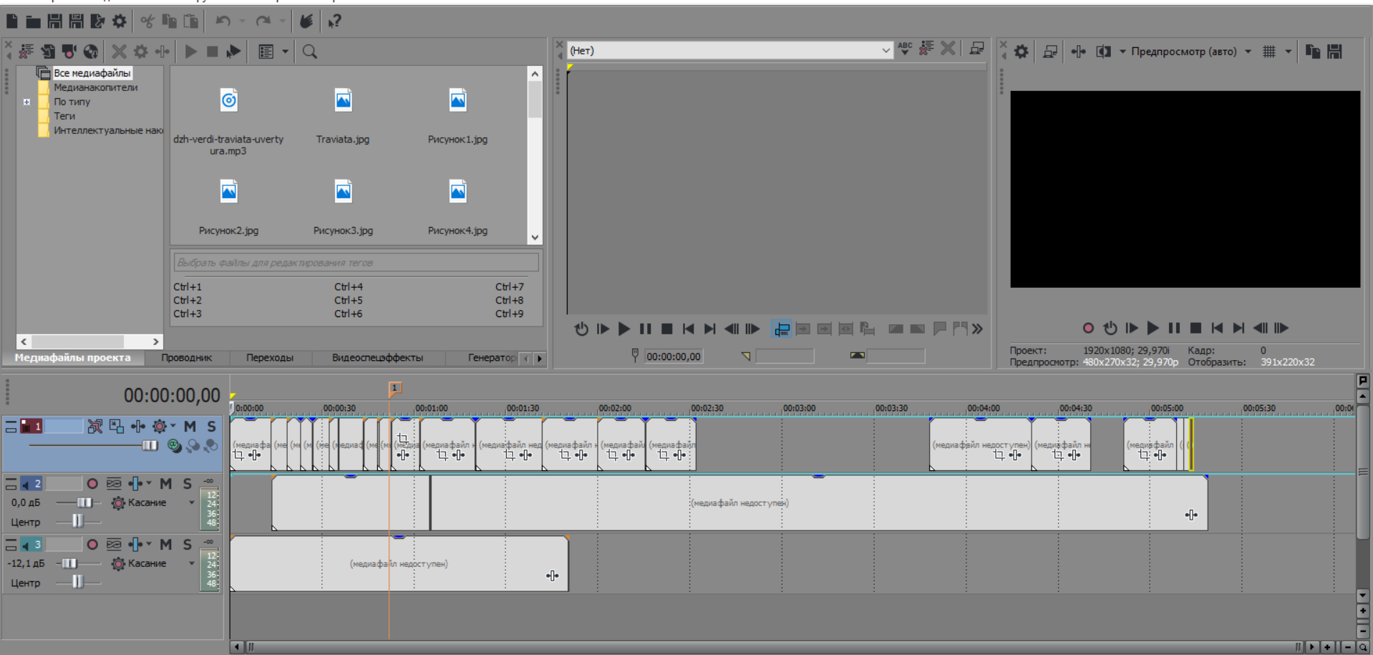This screenshot has width=1373, height=655.
Task: Open the (Нет) trimmer media dropdown
Action: [886, 50]
